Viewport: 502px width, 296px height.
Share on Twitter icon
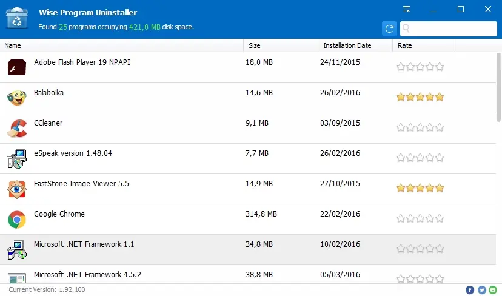coord(482,290)
